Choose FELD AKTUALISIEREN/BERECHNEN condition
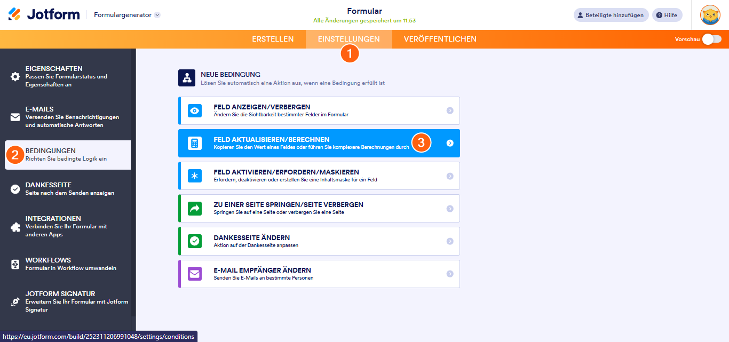The image size is (729, 342). (x=319, y=143)
